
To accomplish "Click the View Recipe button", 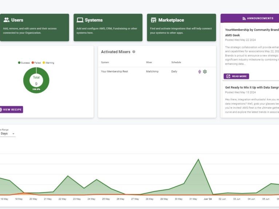I will coord(11,109).
